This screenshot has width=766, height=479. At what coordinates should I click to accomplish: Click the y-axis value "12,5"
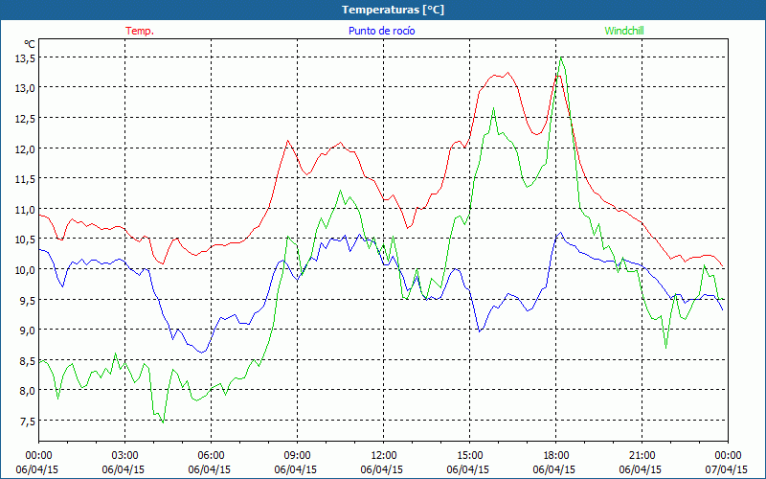25,118
